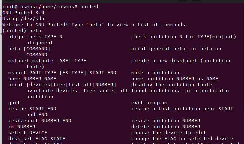Viewport: 244px width, 144px height.
Task: Select the align-check TYPE N command text
Action: point(35,37)
